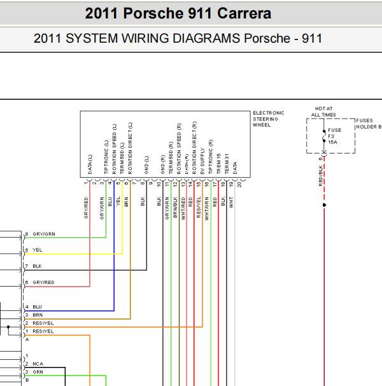Select the TERM58D (L) pin label

(x=122, y=159)
